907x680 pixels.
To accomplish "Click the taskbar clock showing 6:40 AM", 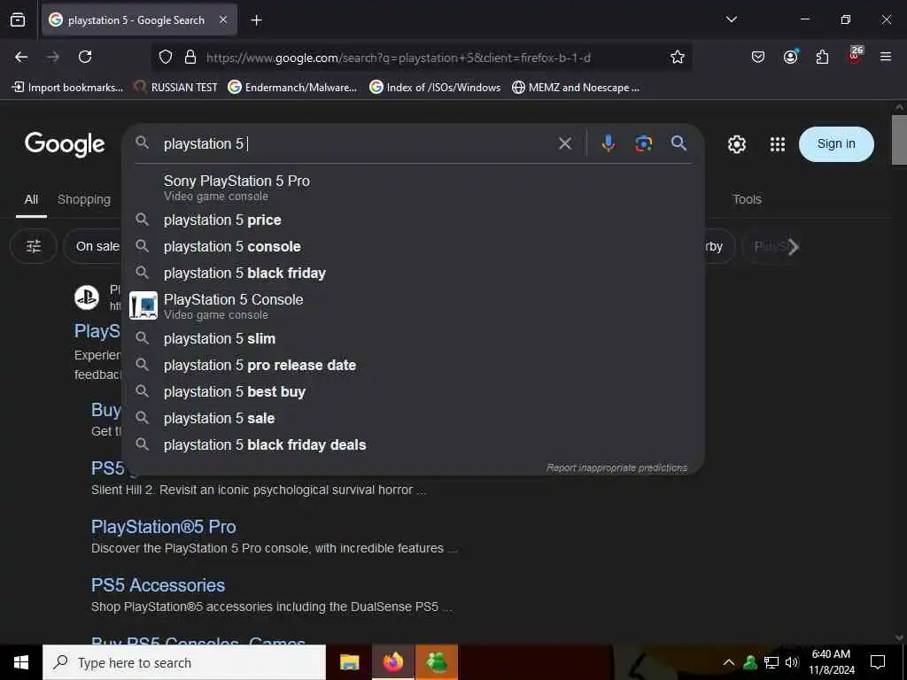I will point(831,662).
